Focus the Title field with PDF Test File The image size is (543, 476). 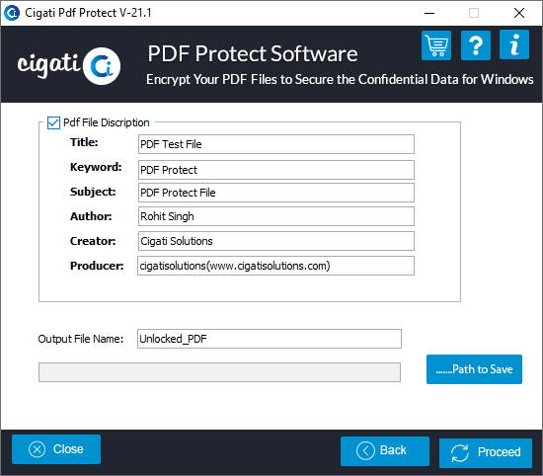point(276,144)
